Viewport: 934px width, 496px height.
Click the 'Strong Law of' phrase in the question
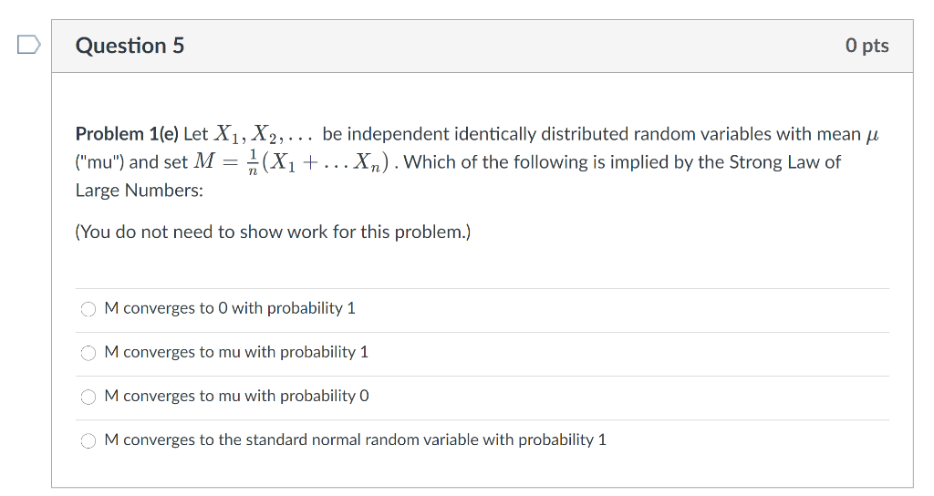[785, 162]
